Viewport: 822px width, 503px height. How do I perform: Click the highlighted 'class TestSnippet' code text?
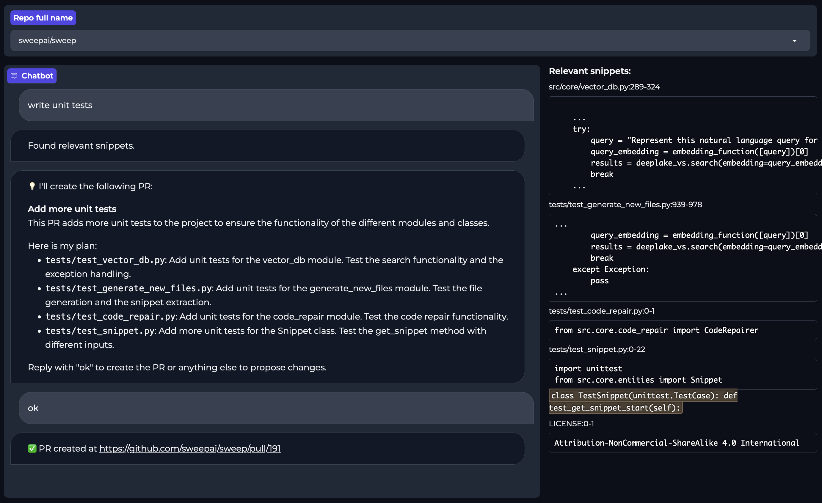(643, 402)
